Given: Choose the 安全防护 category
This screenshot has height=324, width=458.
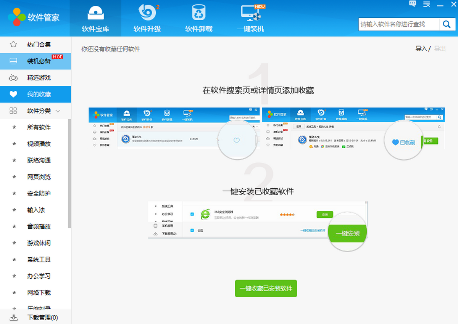Looking at the screenshot, I should [39, 193].
